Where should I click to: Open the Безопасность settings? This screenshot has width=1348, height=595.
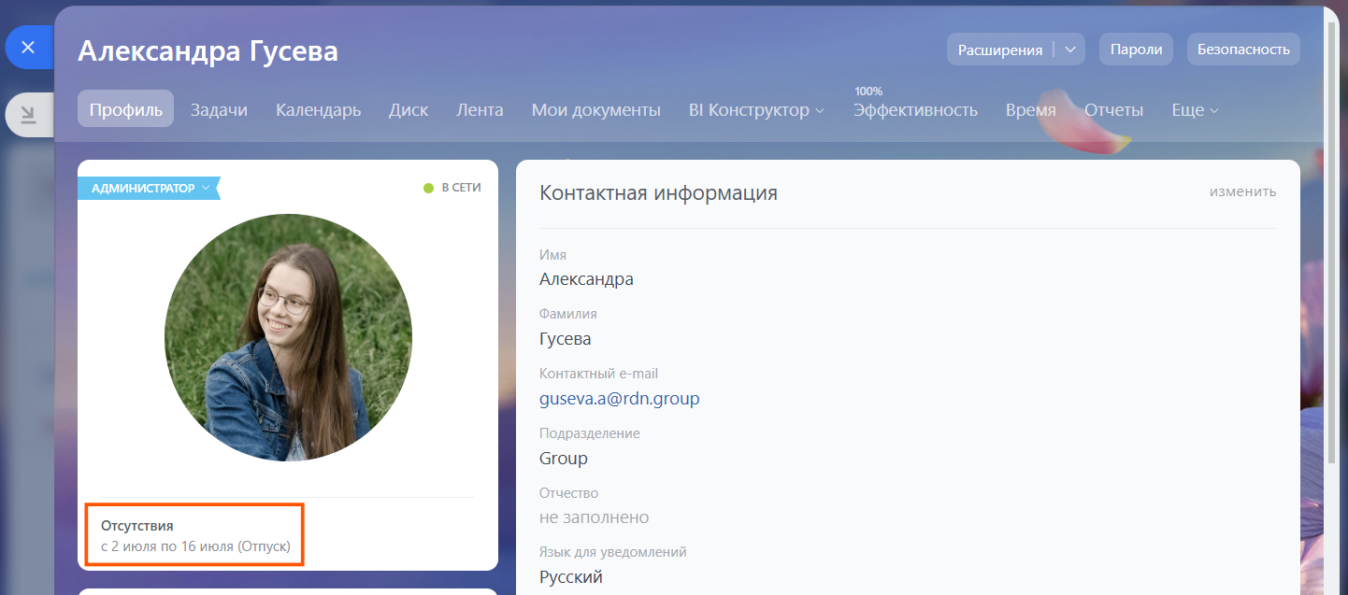1243,50
